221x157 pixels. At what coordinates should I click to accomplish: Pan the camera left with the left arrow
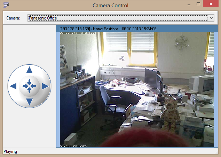click(13, 86)
